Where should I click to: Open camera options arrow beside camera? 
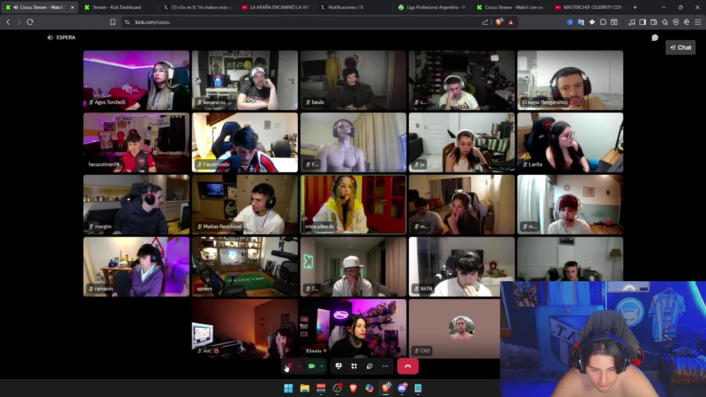(322, 366)
